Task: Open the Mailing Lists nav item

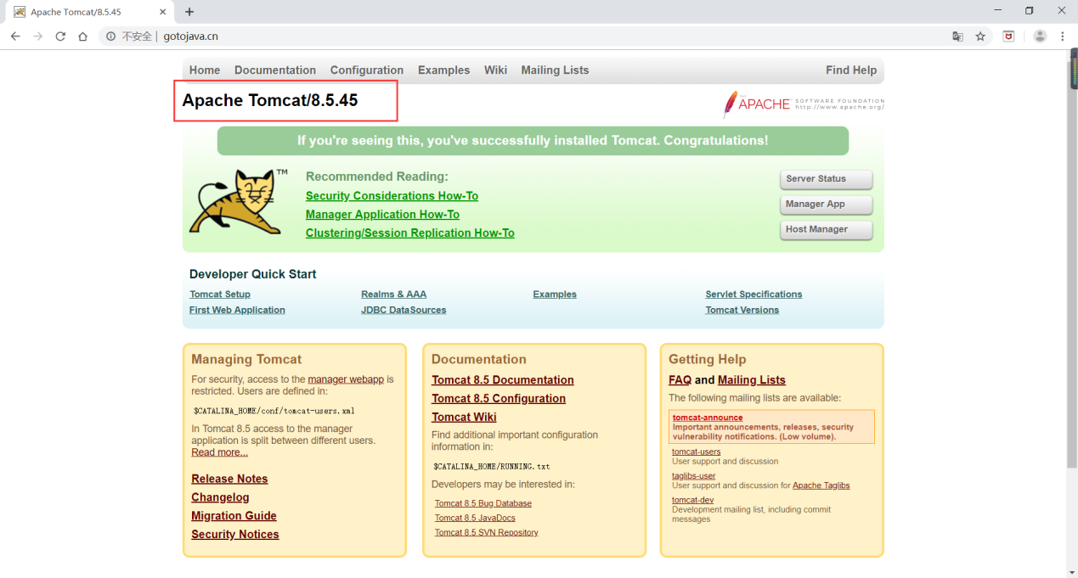Action: 555,70
